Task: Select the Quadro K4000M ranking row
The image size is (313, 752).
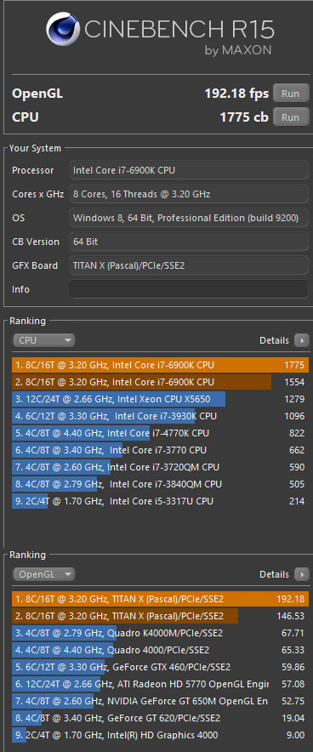Action: 160,633
